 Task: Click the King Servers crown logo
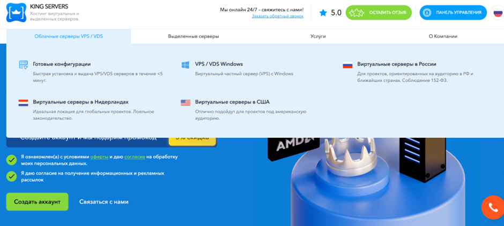(x=16, y=12)
